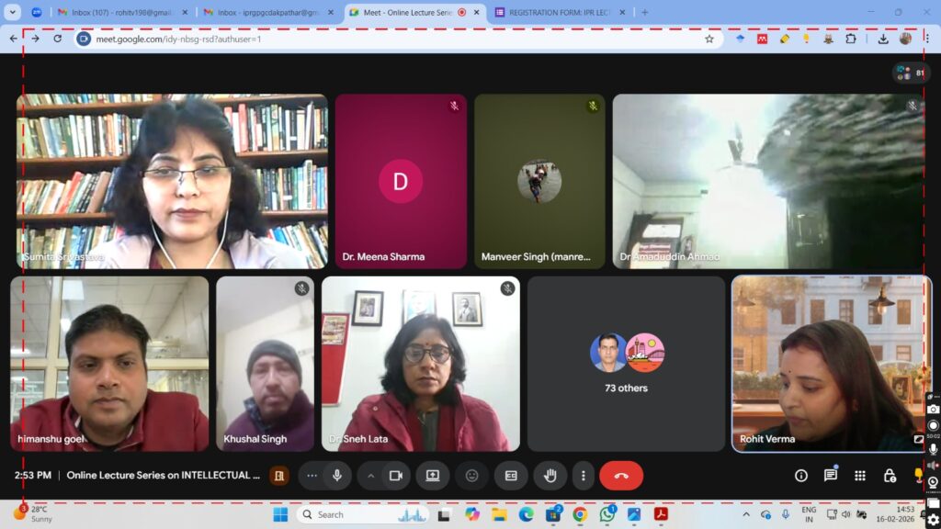Open the in-call chat panel

click(x=831, y=476)
